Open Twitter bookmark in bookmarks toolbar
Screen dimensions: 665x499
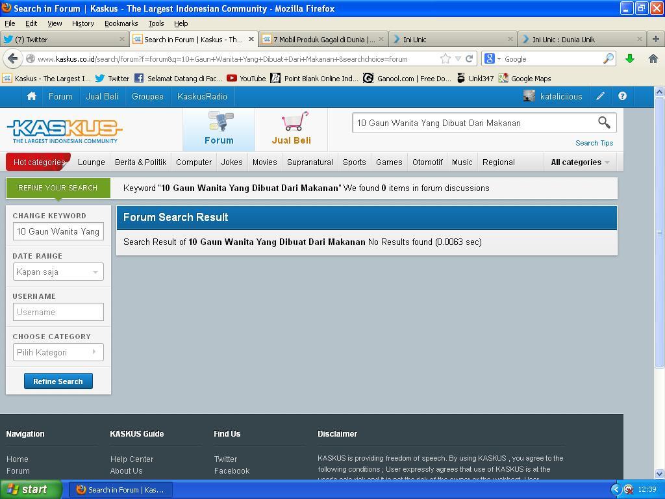point(112,79)
